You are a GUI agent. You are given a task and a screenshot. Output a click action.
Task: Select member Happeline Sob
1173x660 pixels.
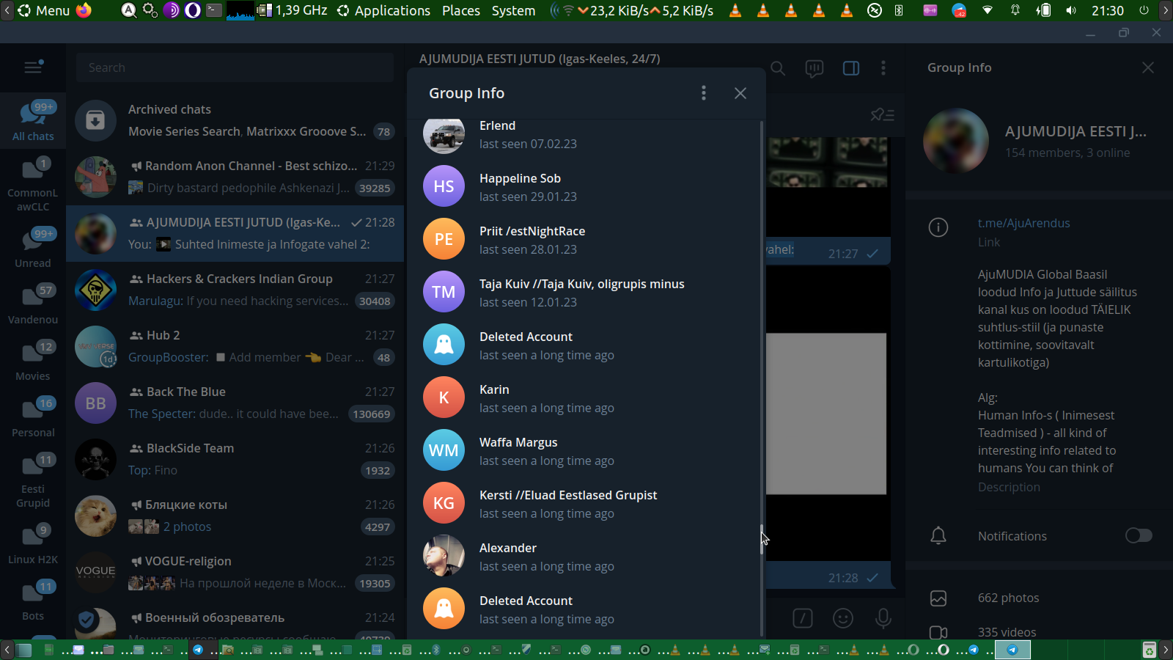584,186
